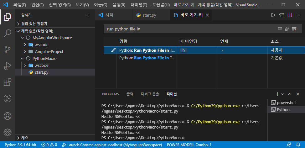305x148 pixels.
Task: Open the terminal launch profile dropdown
Action: (283, 94)
